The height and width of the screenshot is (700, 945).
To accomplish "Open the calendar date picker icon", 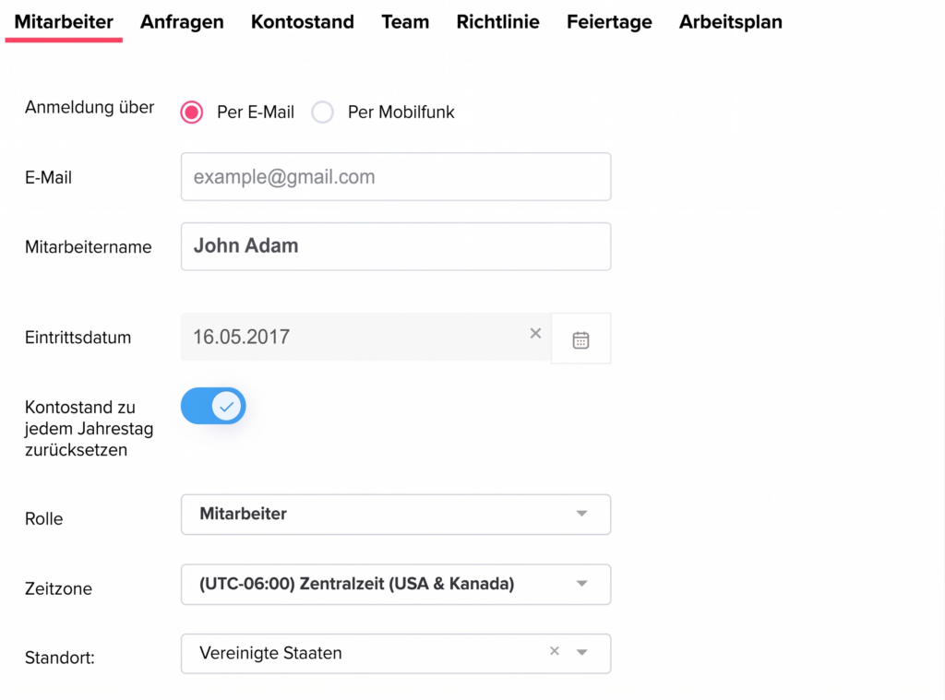I will [580, 338].
